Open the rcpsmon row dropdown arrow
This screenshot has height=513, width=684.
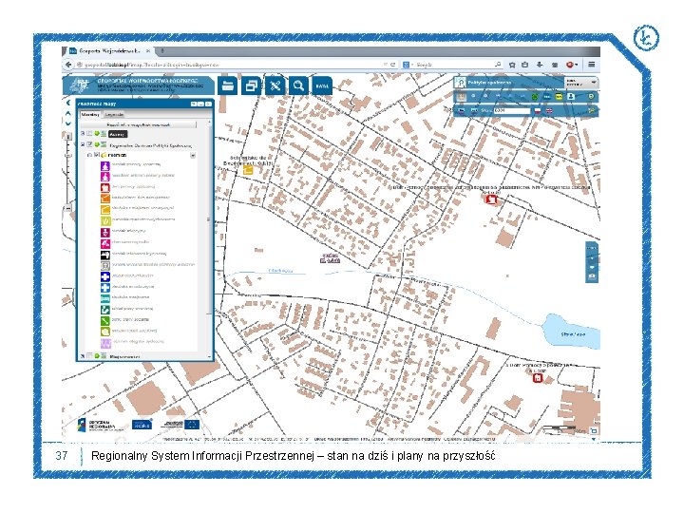click(x=193, y=155)
